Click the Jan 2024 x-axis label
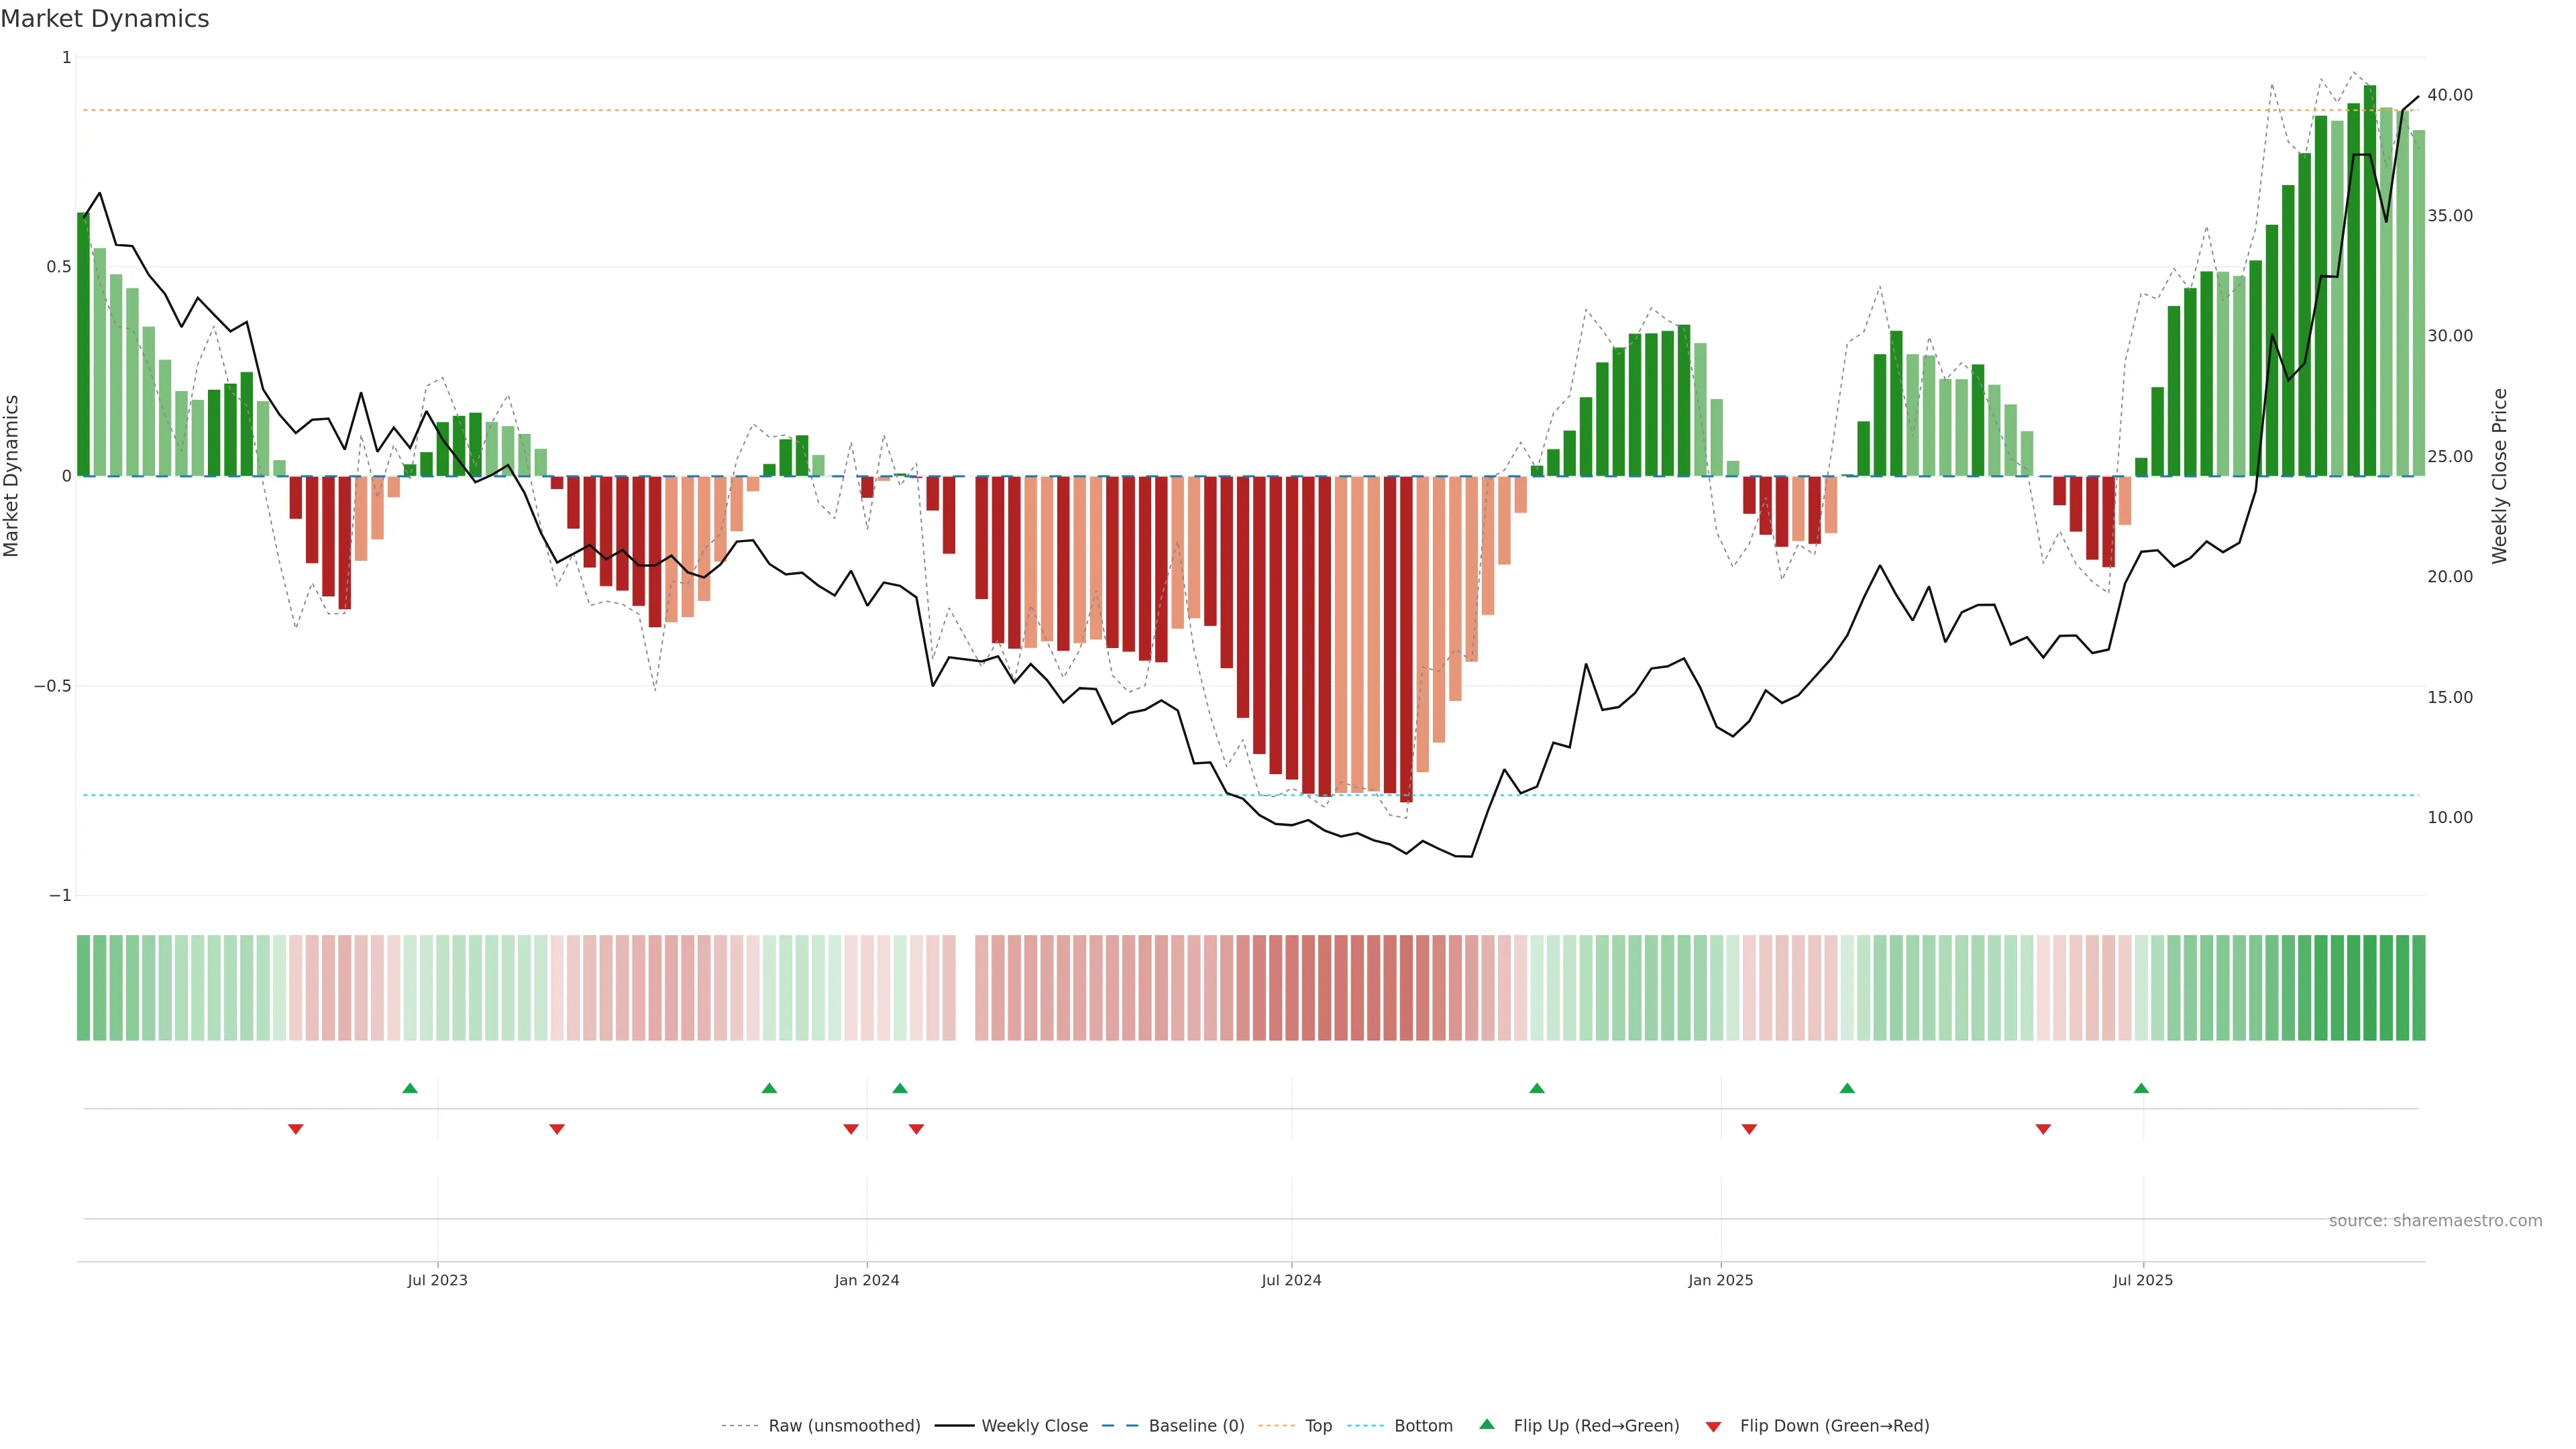Image resolution: width=2576 pixels, height=1449 pixels. pos(867,1280)
